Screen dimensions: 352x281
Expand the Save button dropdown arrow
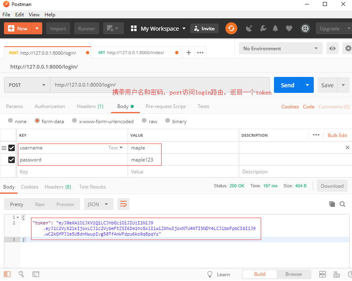[343, 85]
